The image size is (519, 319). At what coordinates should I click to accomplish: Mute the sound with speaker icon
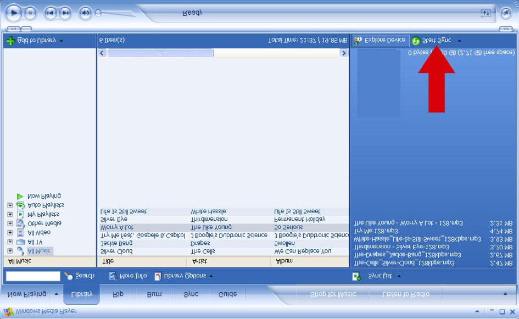tap(85, 13)
